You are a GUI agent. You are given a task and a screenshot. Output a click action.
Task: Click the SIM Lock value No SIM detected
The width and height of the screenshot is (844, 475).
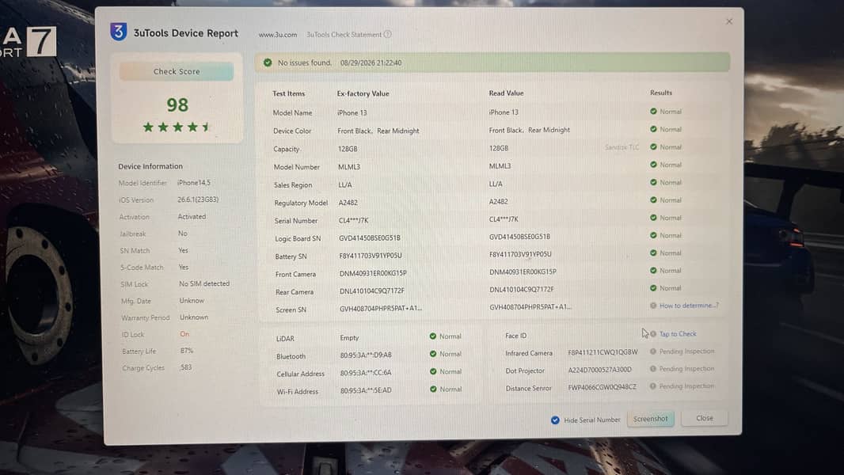click(204, 283)
